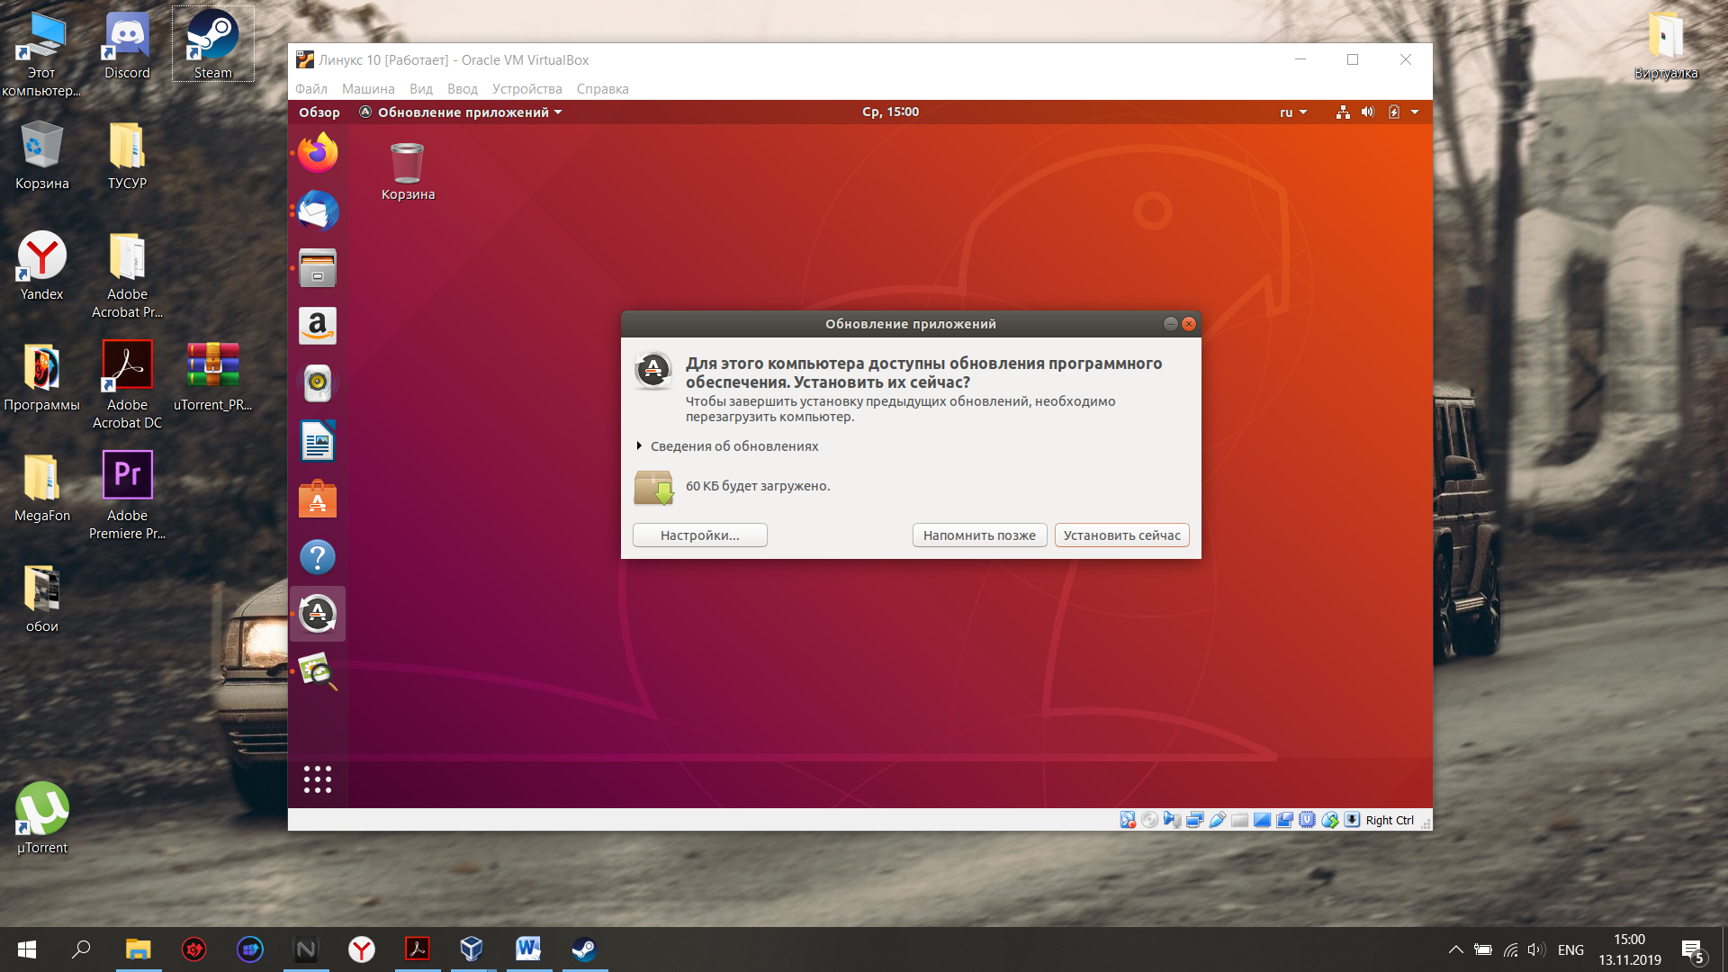Select the ТУСУР folder on the desktop
This screenshot has height=972, width=1728.
[128, 156]
